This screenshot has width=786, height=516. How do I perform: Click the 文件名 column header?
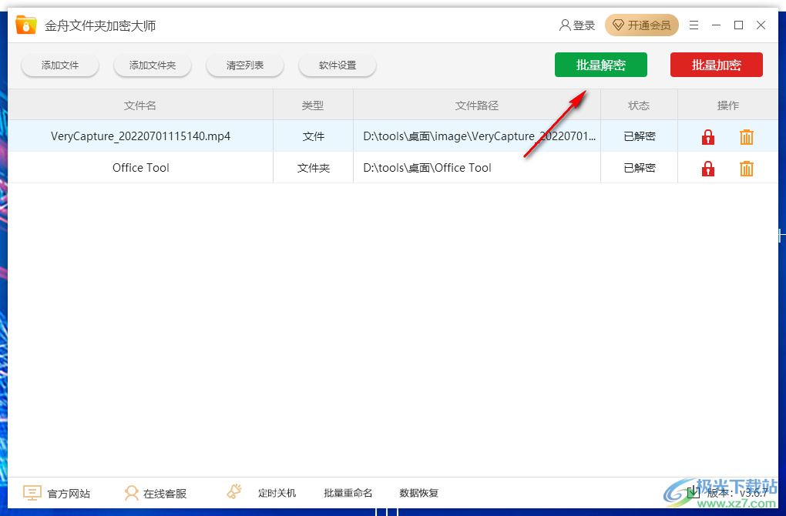coord(139,105)
